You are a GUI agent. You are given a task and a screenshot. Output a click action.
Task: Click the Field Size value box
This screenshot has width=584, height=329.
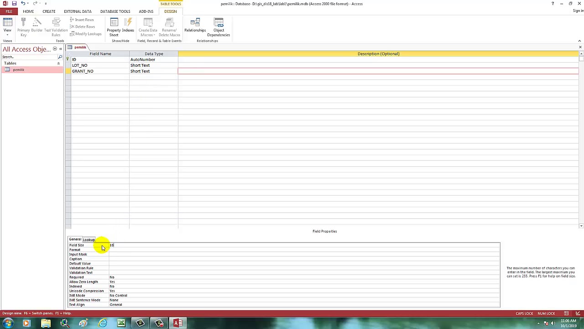pos(304,245)
